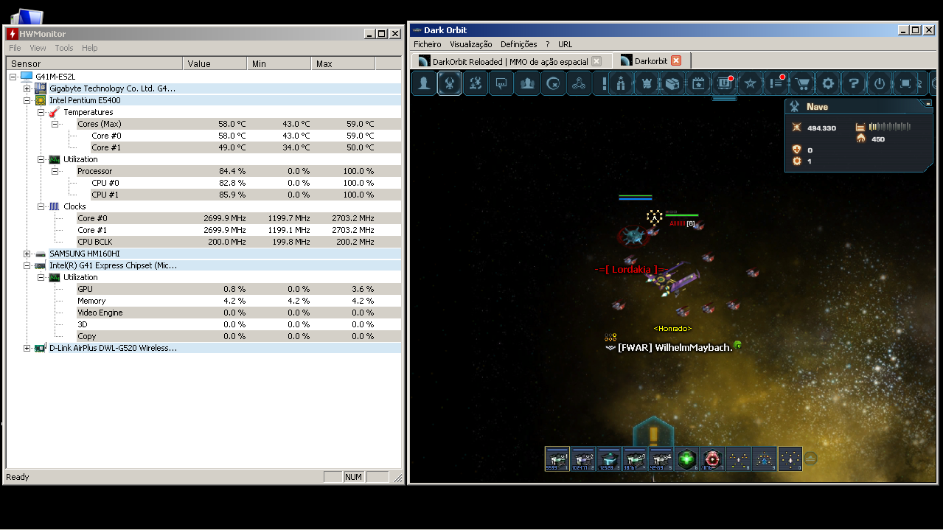Click the ship (Nave) window icon
The image size is (943, 530).
click(x=450, y=83)
